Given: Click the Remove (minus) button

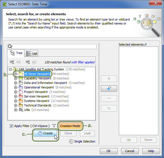Looking at the screenshot, I should tap(109, 98).
